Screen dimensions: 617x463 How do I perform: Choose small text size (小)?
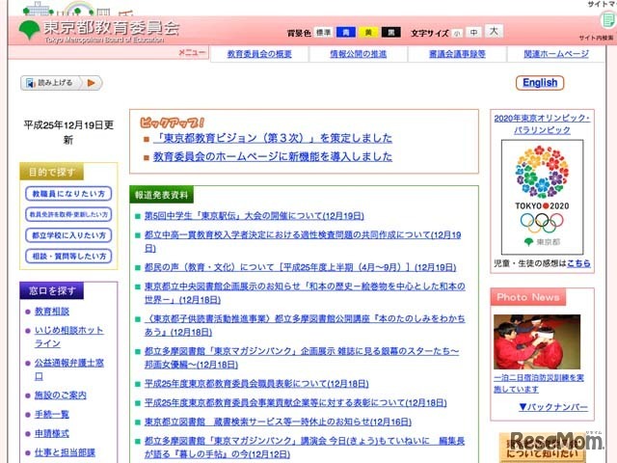click(x=457, y=34)
